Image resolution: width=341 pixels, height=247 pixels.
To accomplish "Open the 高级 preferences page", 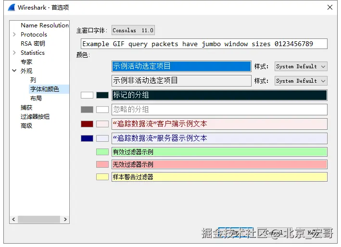I will tap(26, 125).
